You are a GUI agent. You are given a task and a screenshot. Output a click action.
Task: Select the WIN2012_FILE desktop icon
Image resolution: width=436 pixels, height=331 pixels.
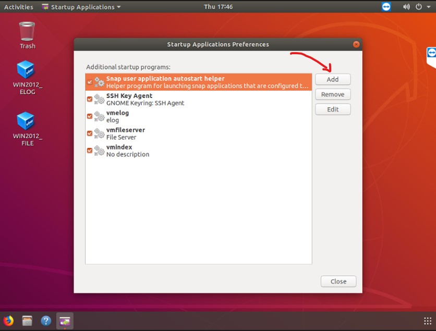(26, 129)
